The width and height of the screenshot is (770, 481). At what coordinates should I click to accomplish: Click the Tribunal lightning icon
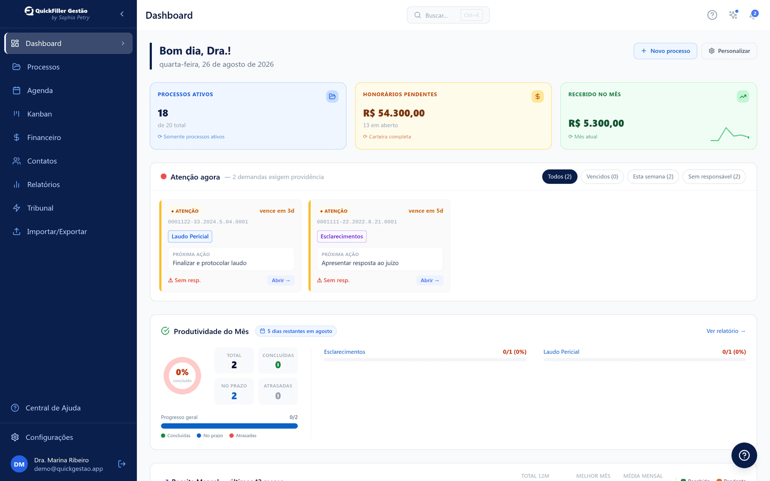click(x=17, y=208)
